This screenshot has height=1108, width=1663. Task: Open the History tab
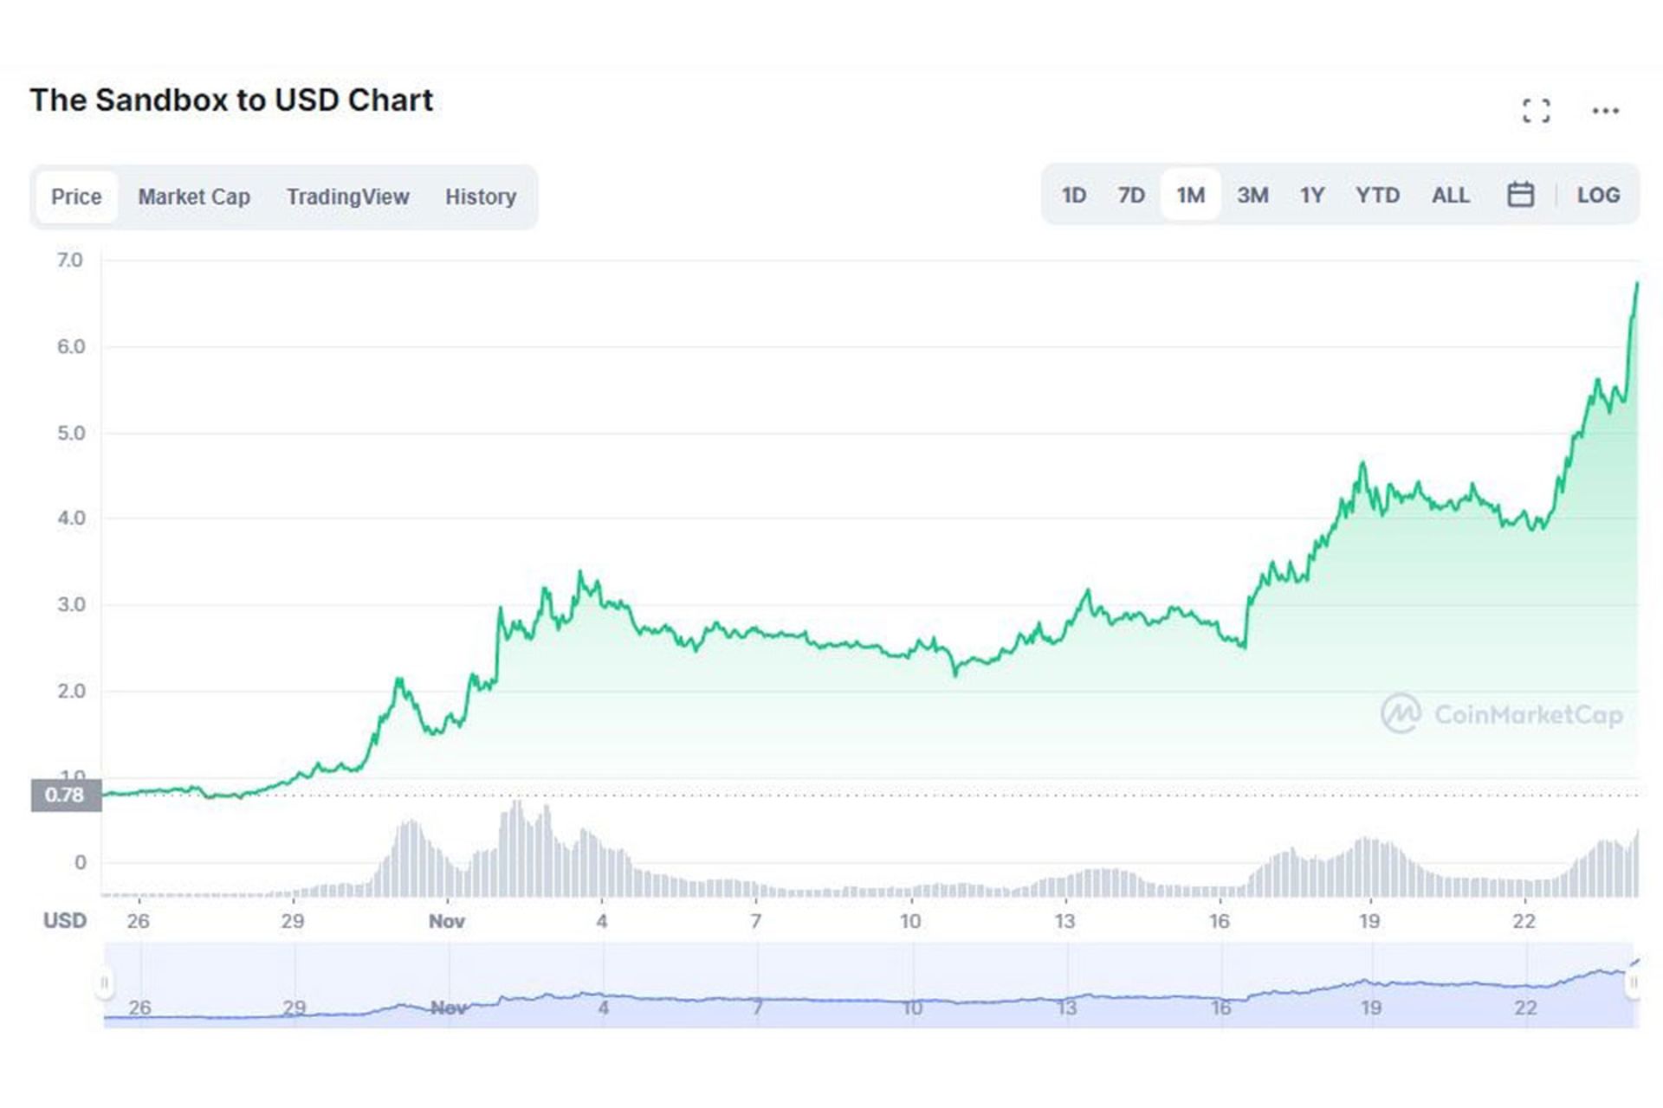click(x=481, y=196)
